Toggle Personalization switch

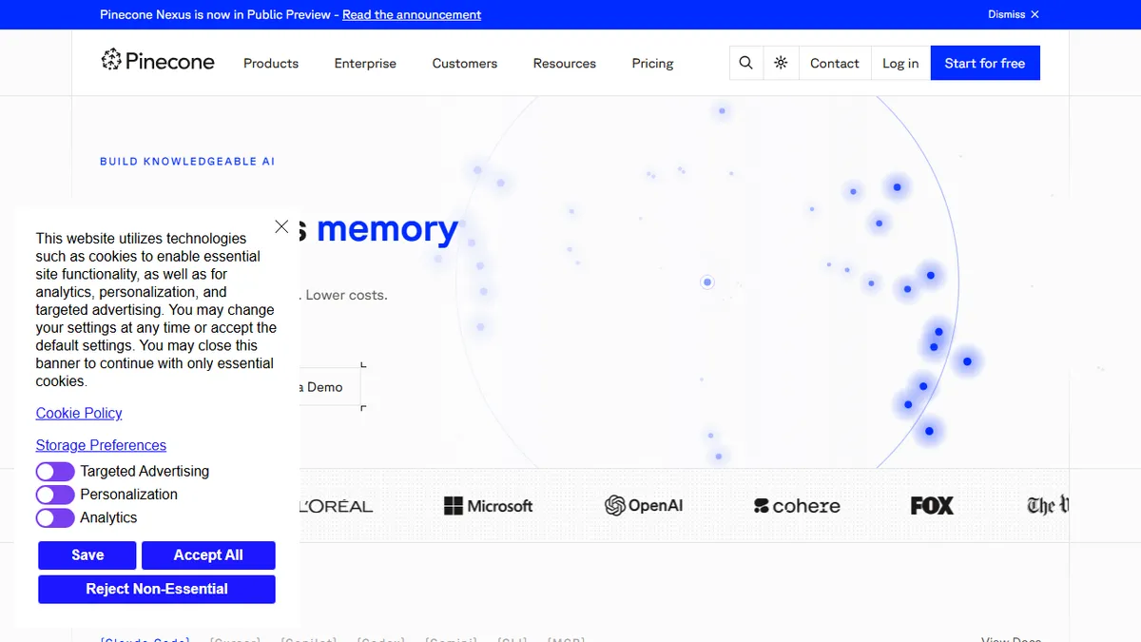coord(55,495)
